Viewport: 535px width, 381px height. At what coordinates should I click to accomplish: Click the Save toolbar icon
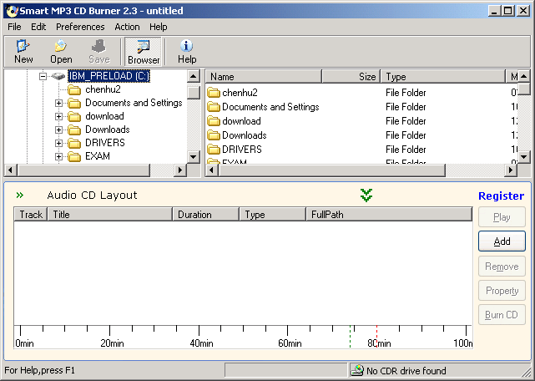click(99, 46)
